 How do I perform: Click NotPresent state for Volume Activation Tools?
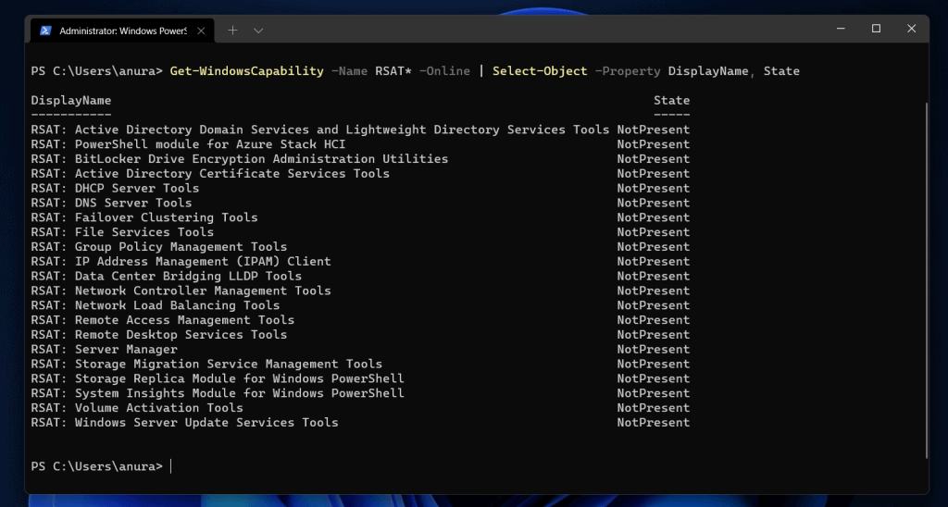[654, 408]
